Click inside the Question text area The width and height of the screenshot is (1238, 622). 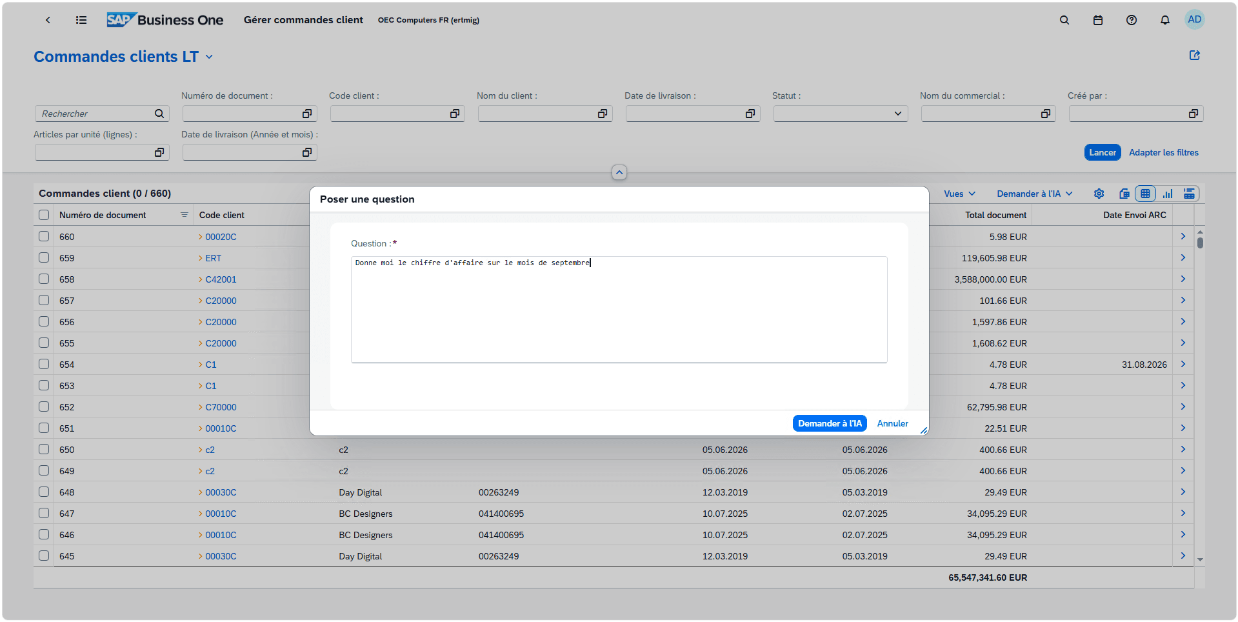(619, 310)
